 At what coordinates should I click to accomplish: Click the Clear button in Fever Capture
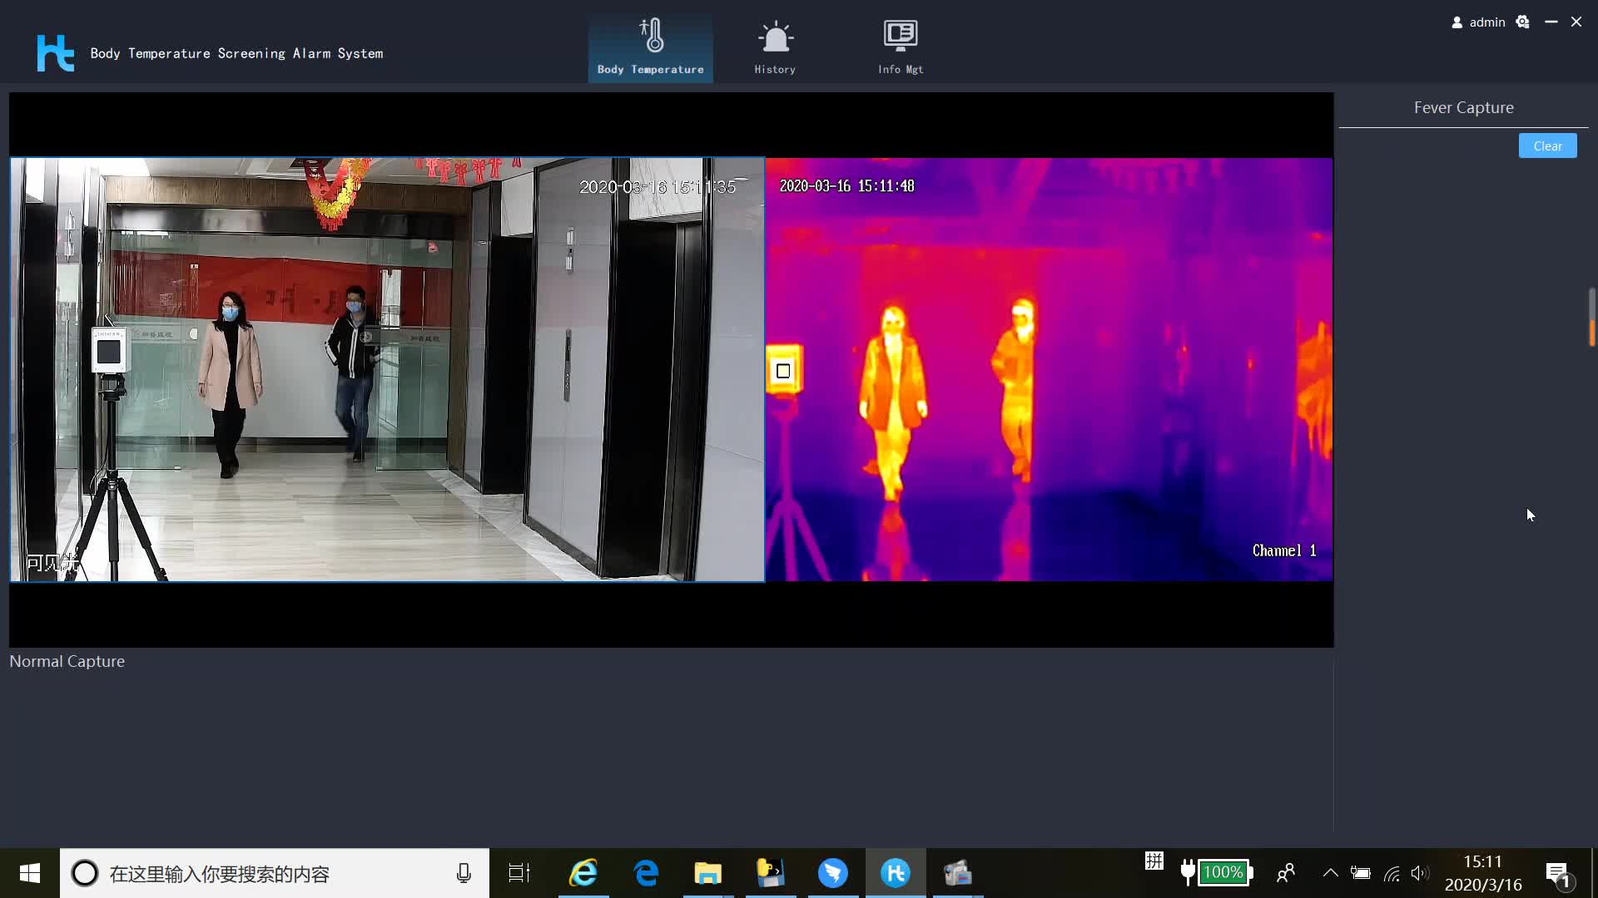click(1547, 146)
